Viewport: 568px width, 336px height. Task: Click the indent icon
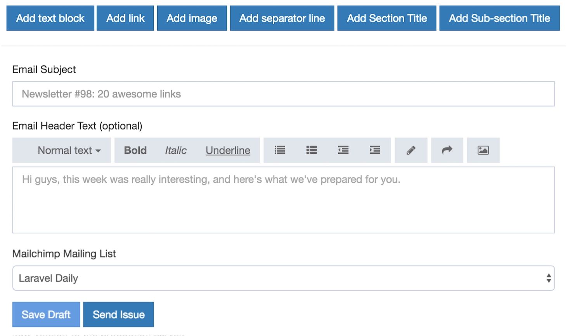375,150
